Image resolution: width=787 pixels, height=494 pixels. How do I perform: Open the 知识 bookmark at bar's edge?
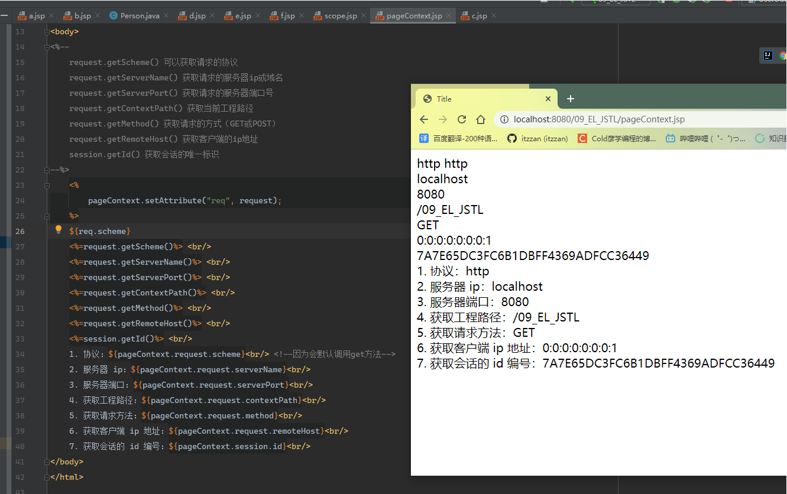tap(771, 139)
